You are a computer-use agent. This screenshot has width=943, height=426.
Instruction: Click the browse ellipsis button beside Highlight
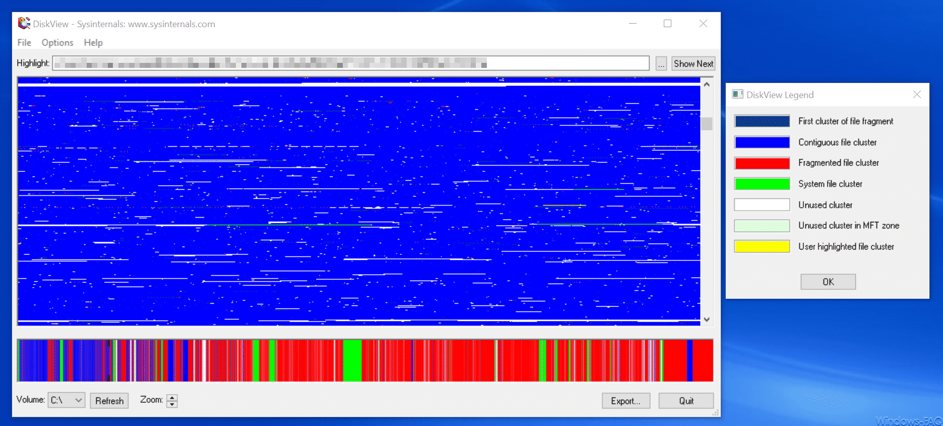[661, 64]
